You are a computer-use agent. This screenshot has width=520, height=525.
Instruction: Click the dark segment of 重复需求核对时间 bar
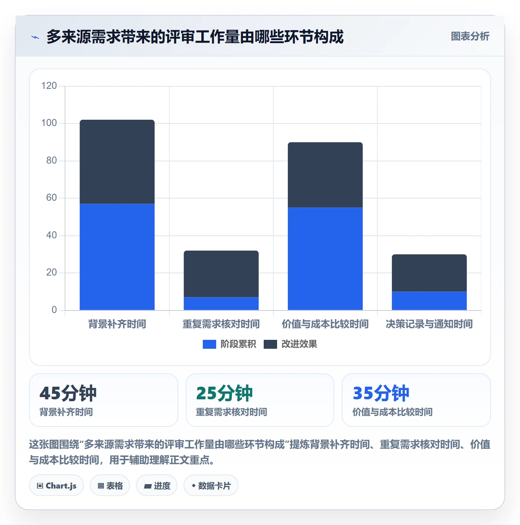tap(221, 274)
